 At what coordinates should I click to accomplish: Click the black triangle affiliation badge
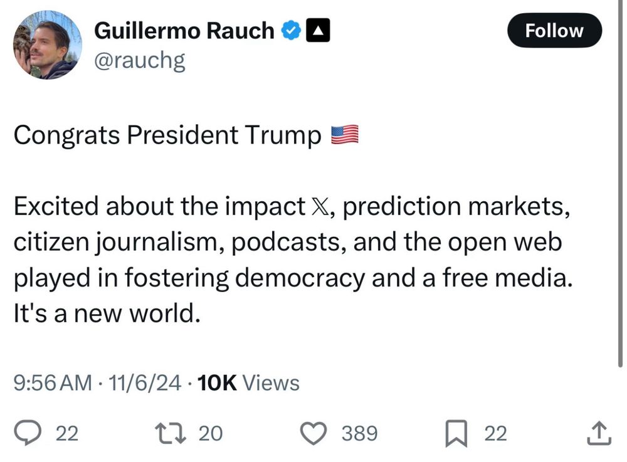(317, 30)
